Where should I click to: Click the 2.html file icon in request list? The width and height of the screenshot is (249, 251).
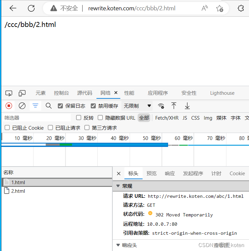pyautogui.click(x=7, y=190)
